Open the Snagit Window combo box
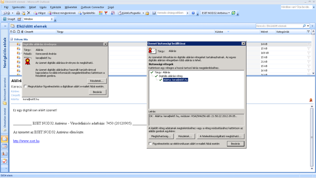 pyautogui.click(x=38, y=19)
